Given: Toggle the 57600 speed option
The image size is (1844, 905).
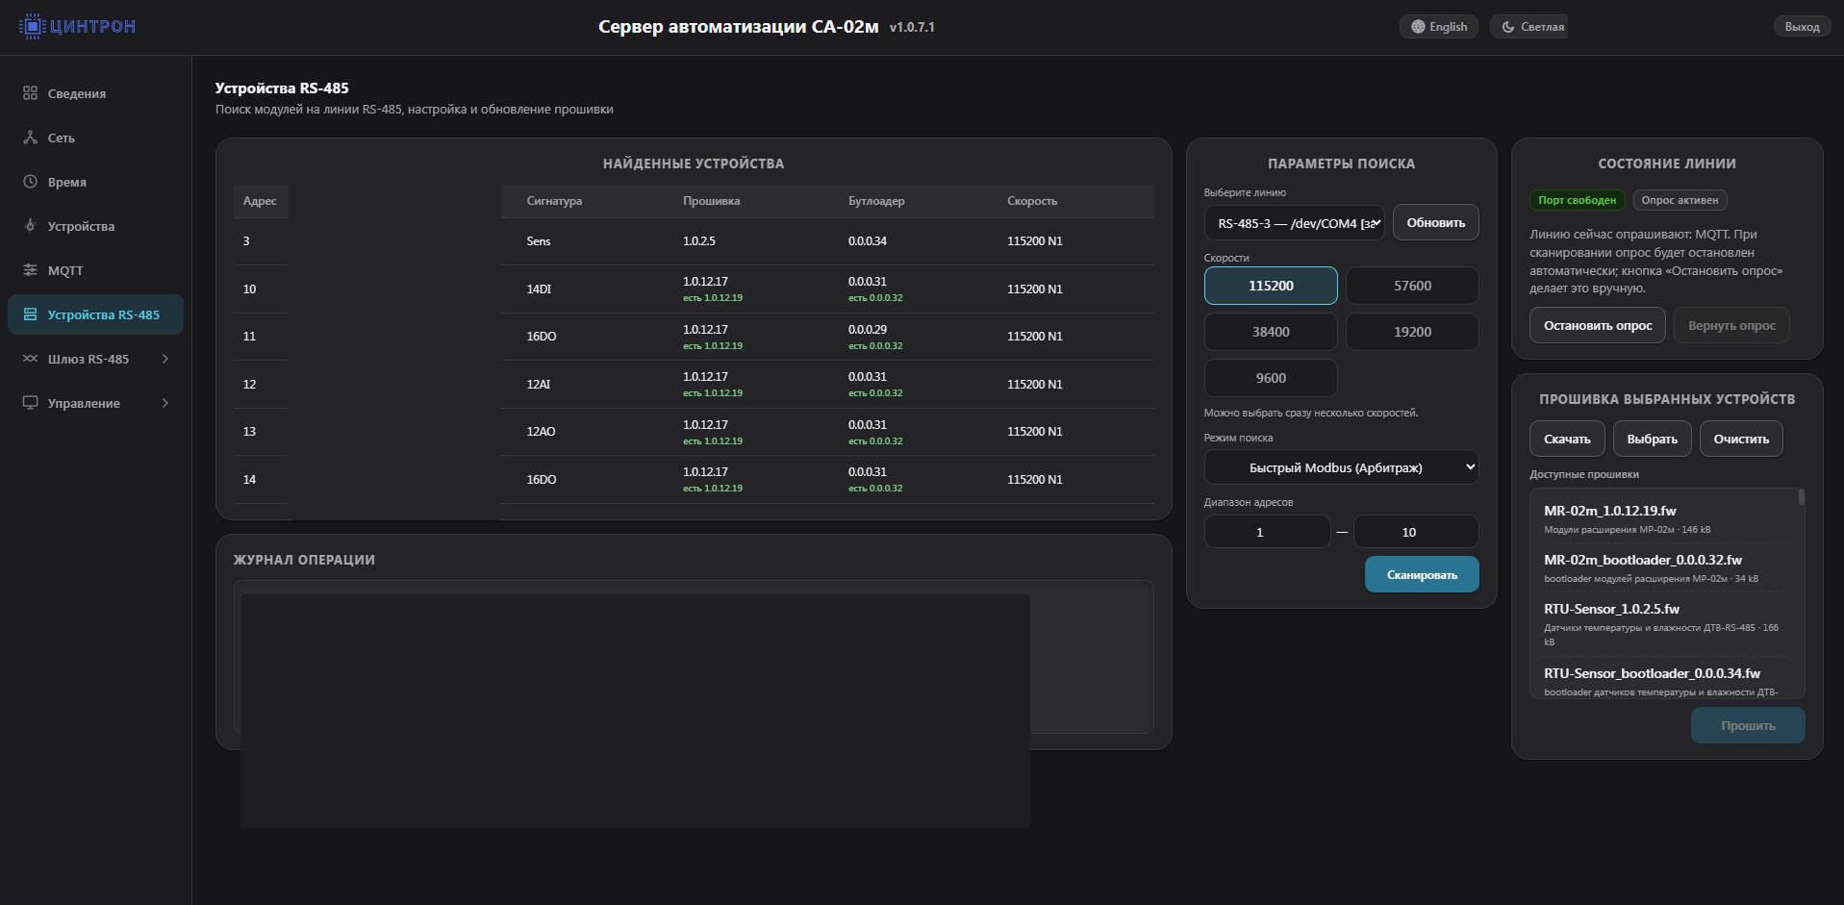Looking at the screenshot, I should pos(1412,286).
